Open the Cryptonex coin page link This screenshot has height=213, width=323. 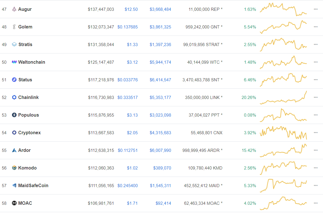pos(29,133)
